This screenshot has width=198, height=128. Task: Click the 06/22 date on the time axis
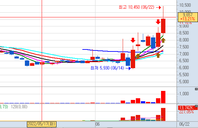click(x=184, y=124)
